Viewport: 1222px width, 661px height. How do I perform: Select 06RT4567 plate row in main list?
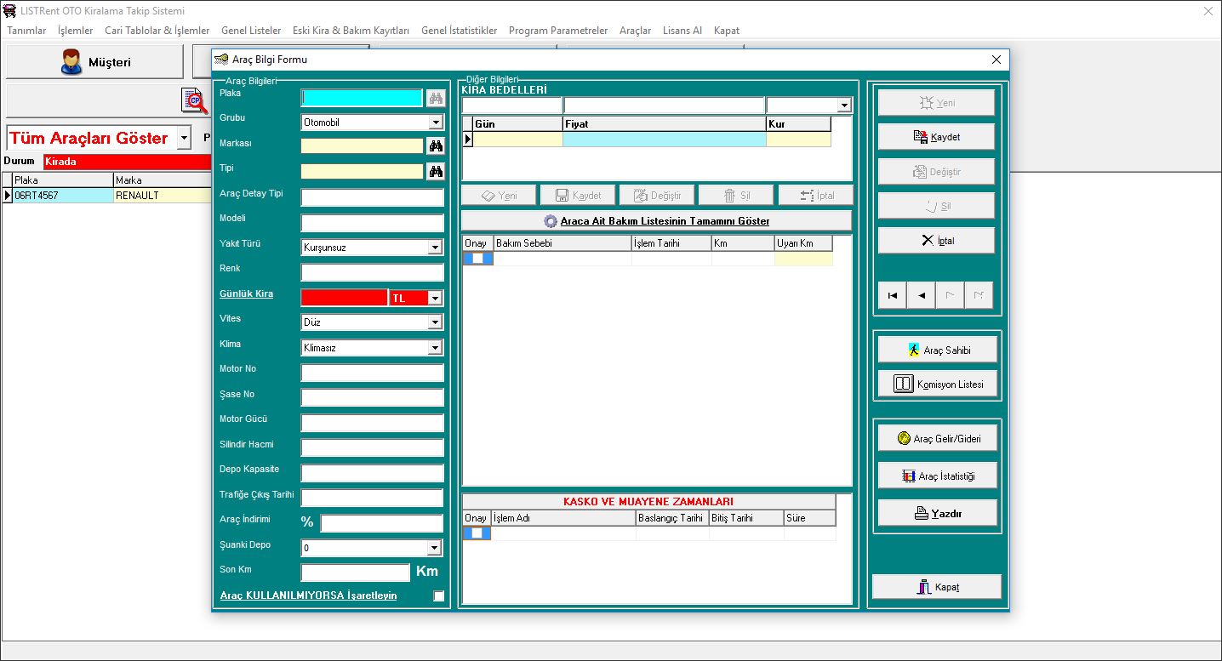click(62, 196)
